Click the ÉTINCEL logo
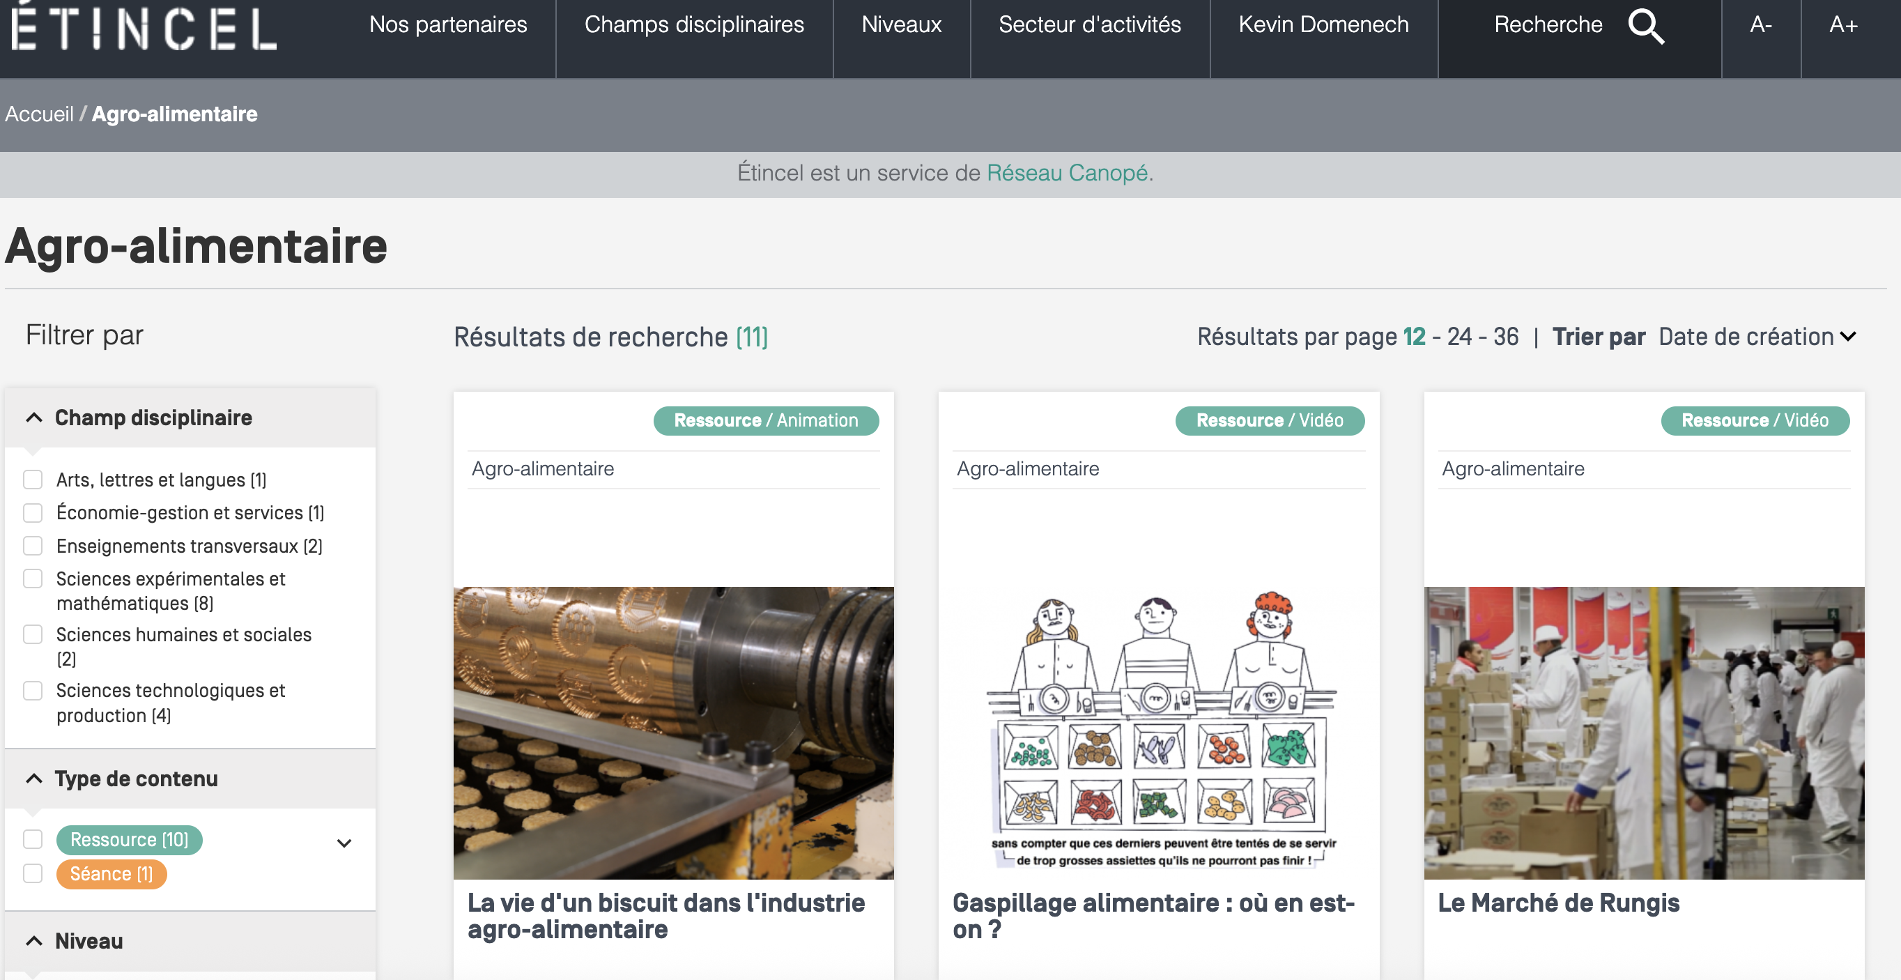1901x980 pixels. pos(144,28)
